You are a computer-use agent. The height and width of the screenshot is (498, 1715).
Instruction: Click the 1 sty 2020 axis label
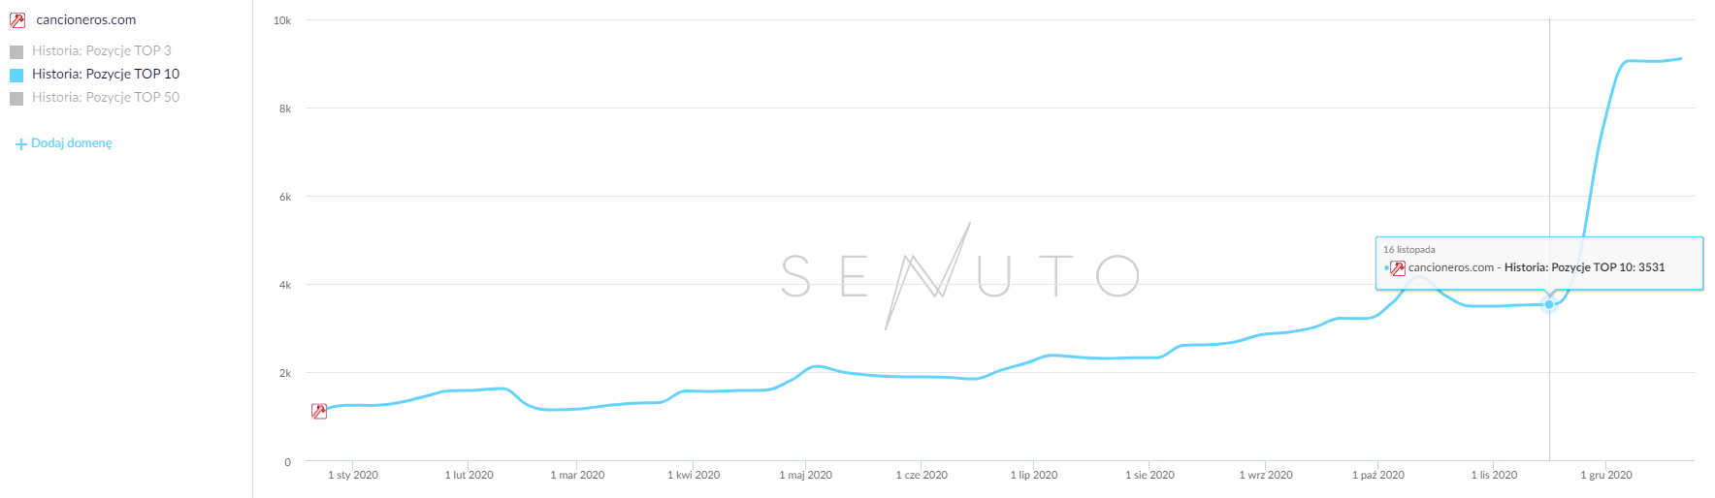(x=353, y=475)
